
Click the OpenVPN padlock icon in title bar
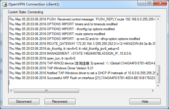[x=5, y=4]
